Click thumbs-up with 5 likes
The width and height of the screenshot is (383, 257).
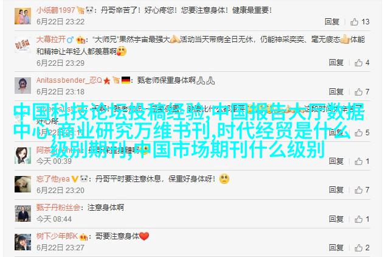point(359,133)
